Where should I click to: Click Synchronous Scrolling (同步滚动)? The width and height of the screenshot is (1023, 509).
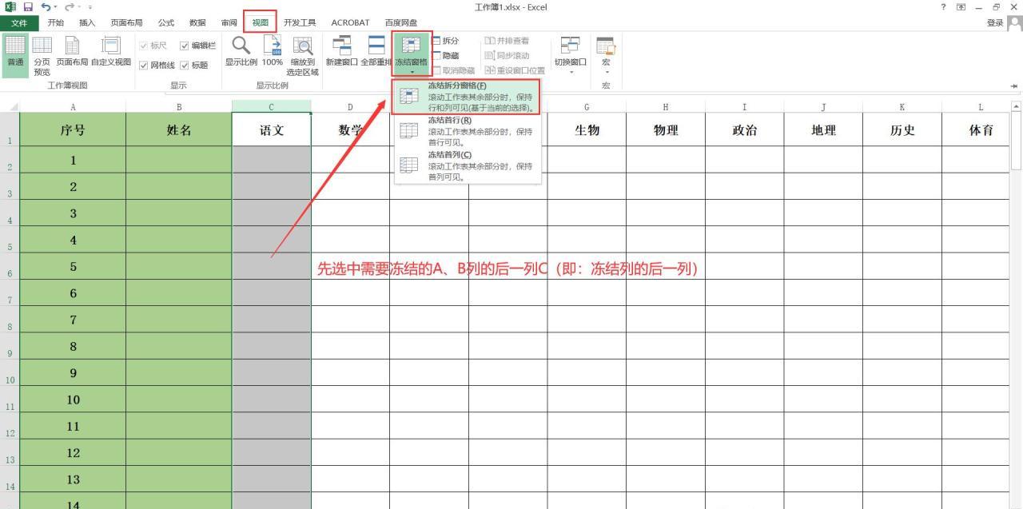pyautogui.click(x=507, y=55)
